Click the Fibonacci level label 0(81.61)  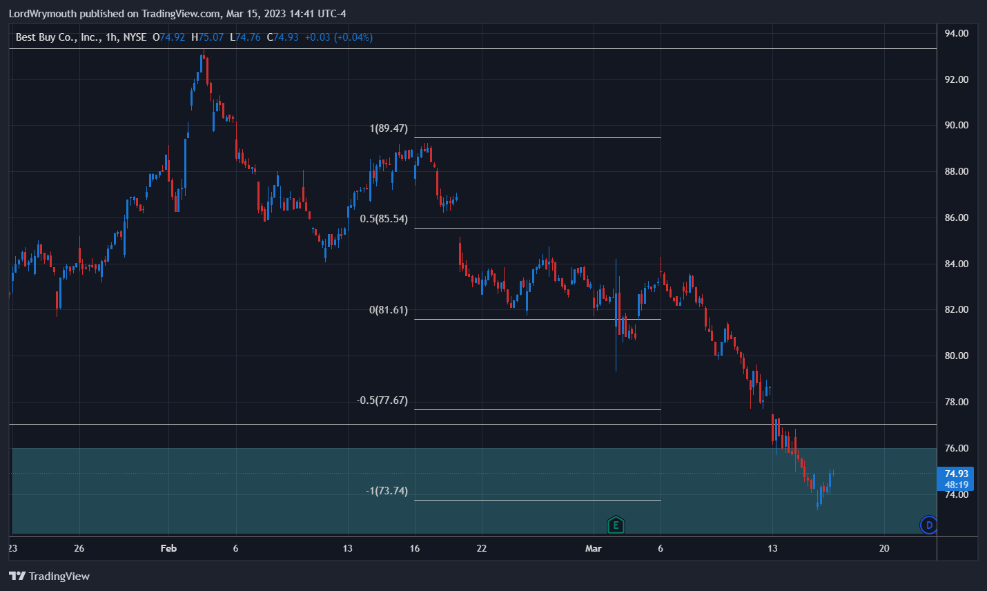tap(389, 310)
